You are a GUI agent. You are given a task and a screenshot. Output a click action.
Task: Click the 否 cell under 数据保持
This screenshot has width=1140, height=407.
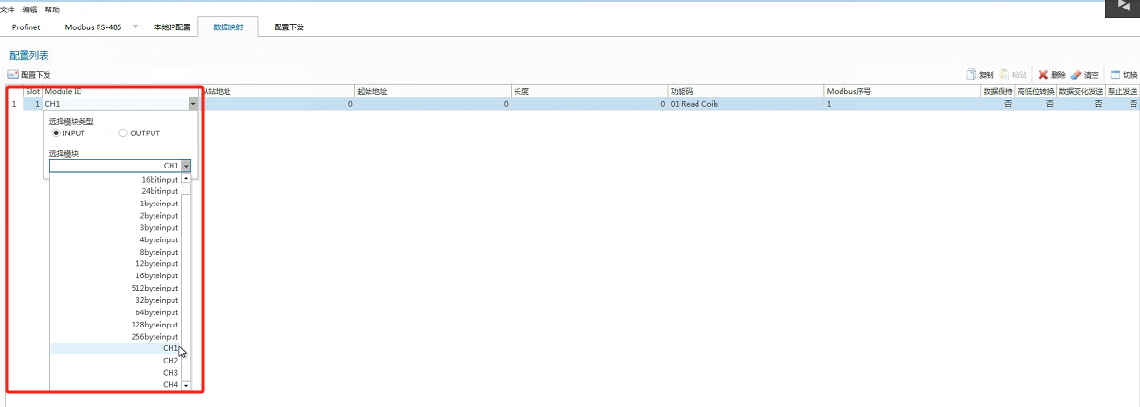coord(997,104)
